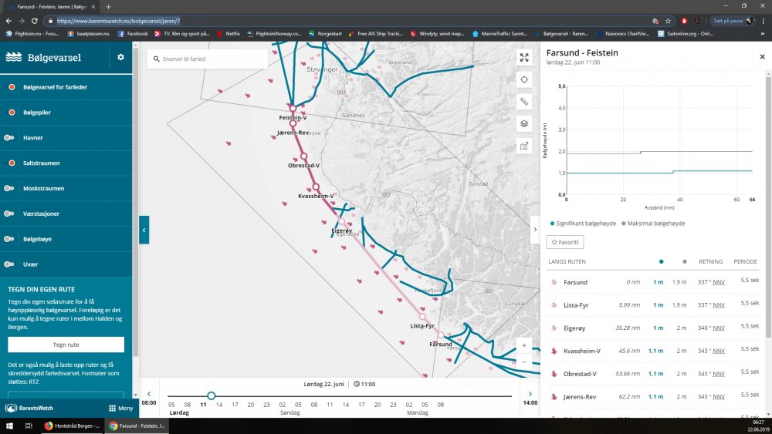Click Signifikant bølgehøyde legend dot
772x434 pixels.
[x=553, y=224]
